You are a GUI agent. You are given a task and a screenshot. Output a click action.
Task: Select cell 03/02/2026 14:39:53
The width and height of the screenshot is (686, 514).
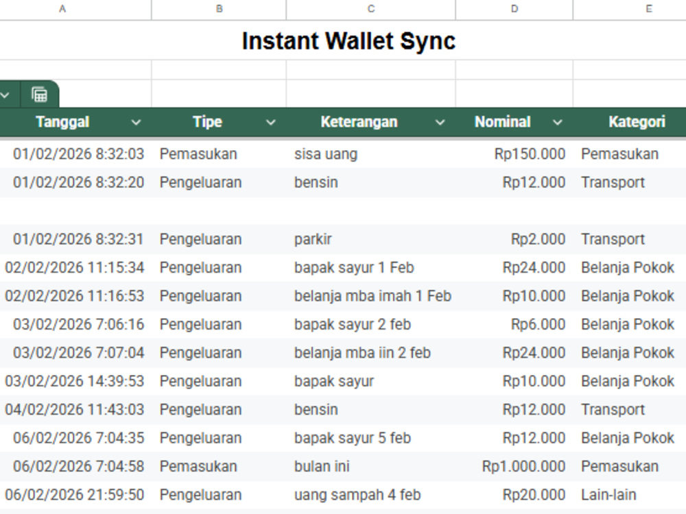tap(75, 381)
